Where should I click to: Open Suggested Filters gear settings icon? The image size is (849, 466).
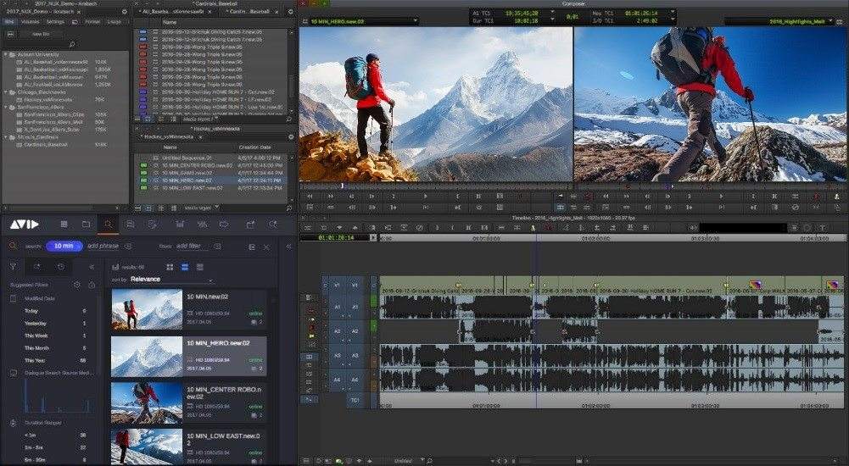click(77, 285)
